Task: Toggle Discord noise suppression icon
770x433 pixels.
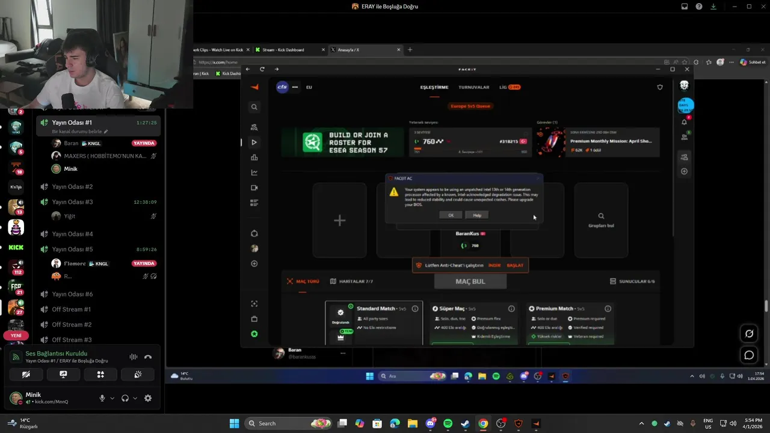Action: [134, 357]
